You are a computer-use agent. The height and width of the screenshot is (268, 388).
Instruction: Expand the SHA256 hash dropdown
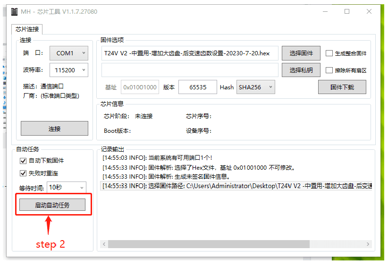point(256,87)
